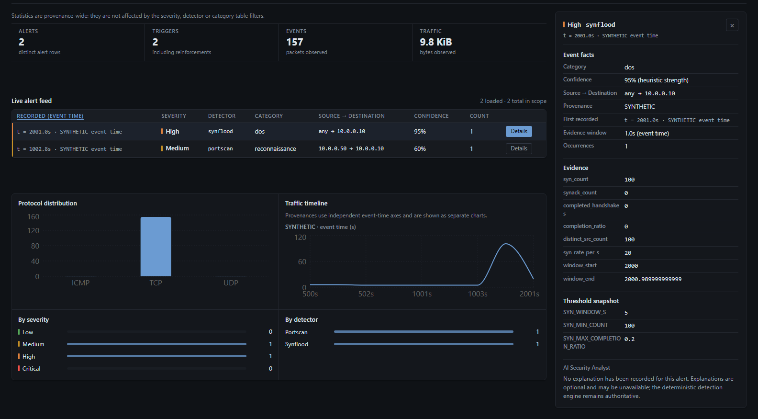This screenshot has height=419, width=758.
Task: Click the Alerts statistic card value 2
Action: pos(22,42)
